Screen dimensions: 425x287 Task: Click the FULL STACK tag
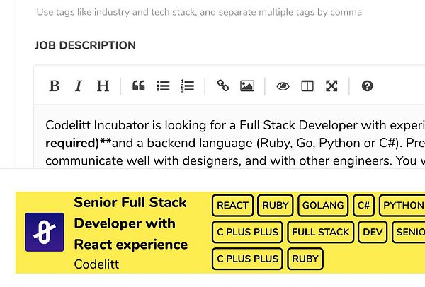321,232
